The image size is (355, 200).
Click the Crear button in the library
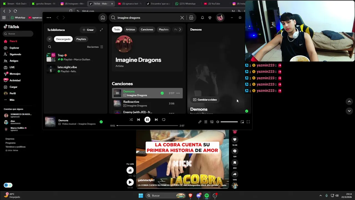88,30
